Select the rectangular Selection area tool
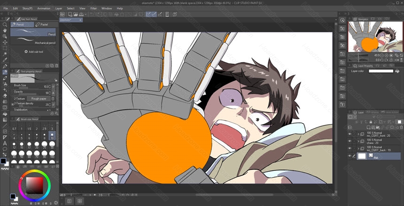 pos(5,48)
